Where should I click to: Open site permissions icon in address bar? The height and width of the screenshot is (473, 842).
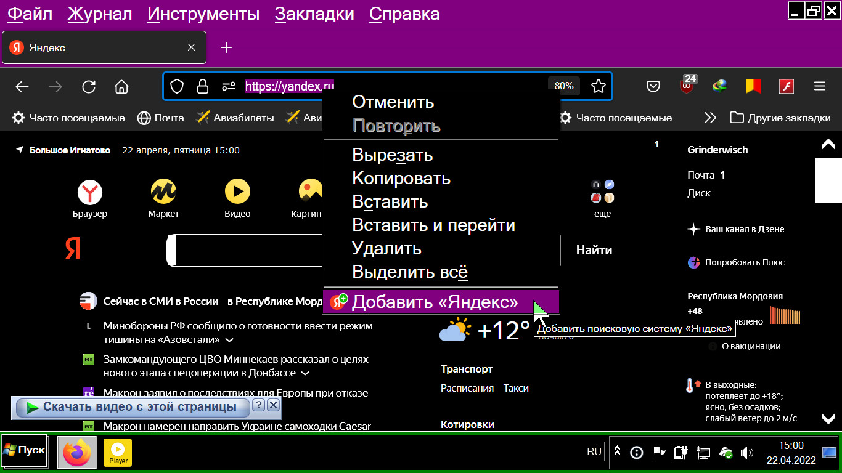(x=229, y=86)
